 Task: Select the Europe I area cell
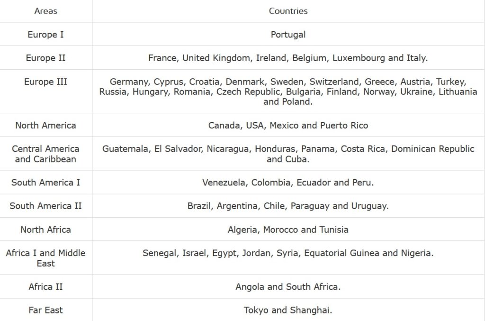click(x=45, y=35)
